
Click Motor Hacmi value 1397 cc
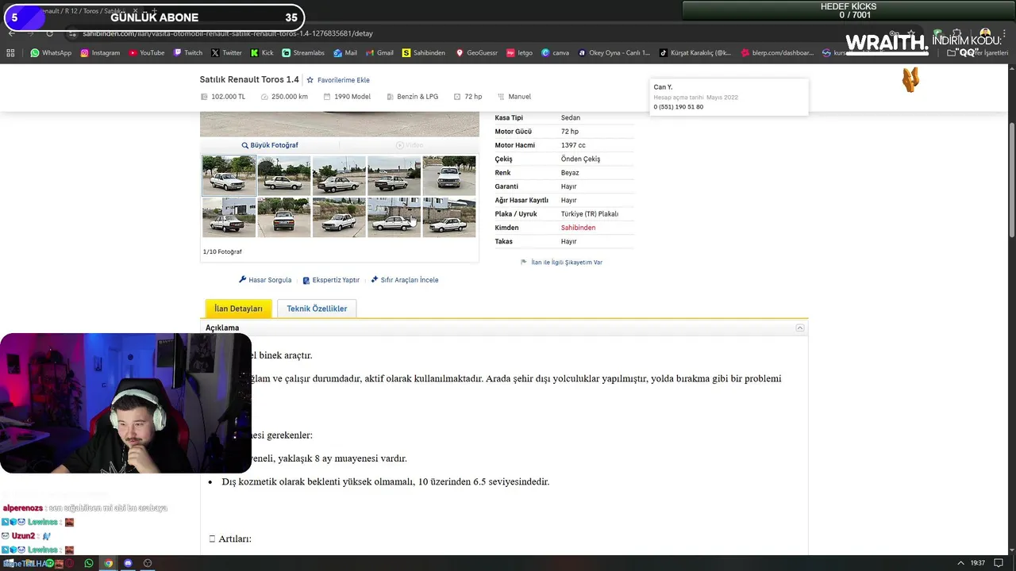[x=573, y=145]
